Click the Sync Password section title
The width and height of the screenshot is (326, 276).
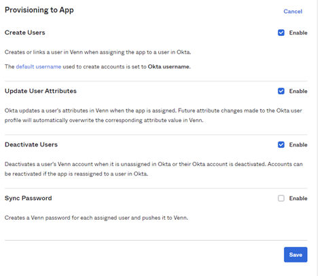coord(29,198)
